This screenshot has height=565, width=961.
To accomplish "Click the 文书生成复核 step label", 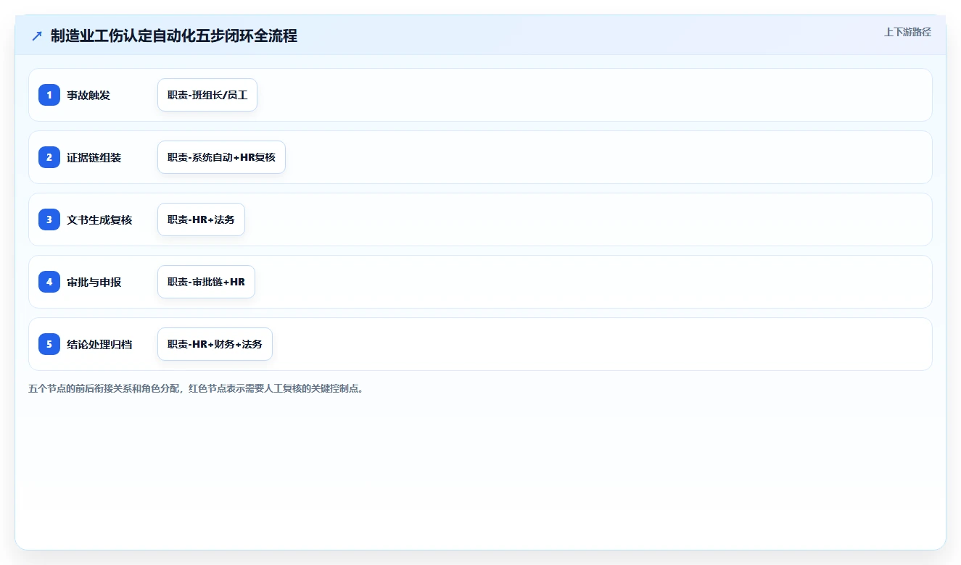I will 99,219.
